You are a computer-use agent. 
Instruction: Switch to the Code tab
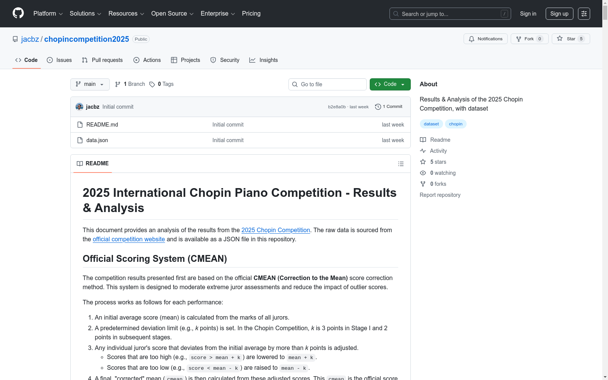[27, 60]
